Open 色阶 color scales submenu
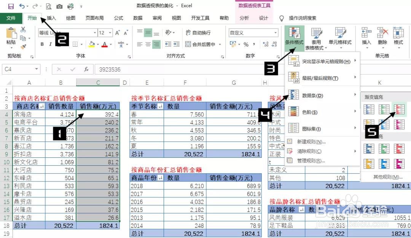 [x=322, y=112]
